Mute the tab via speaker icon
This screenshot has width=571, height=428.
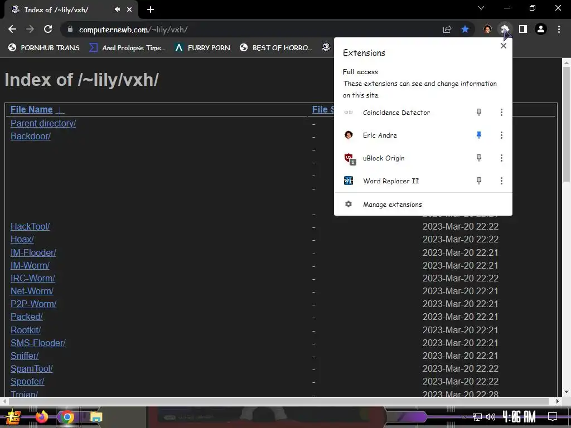[x=117, y=9]
